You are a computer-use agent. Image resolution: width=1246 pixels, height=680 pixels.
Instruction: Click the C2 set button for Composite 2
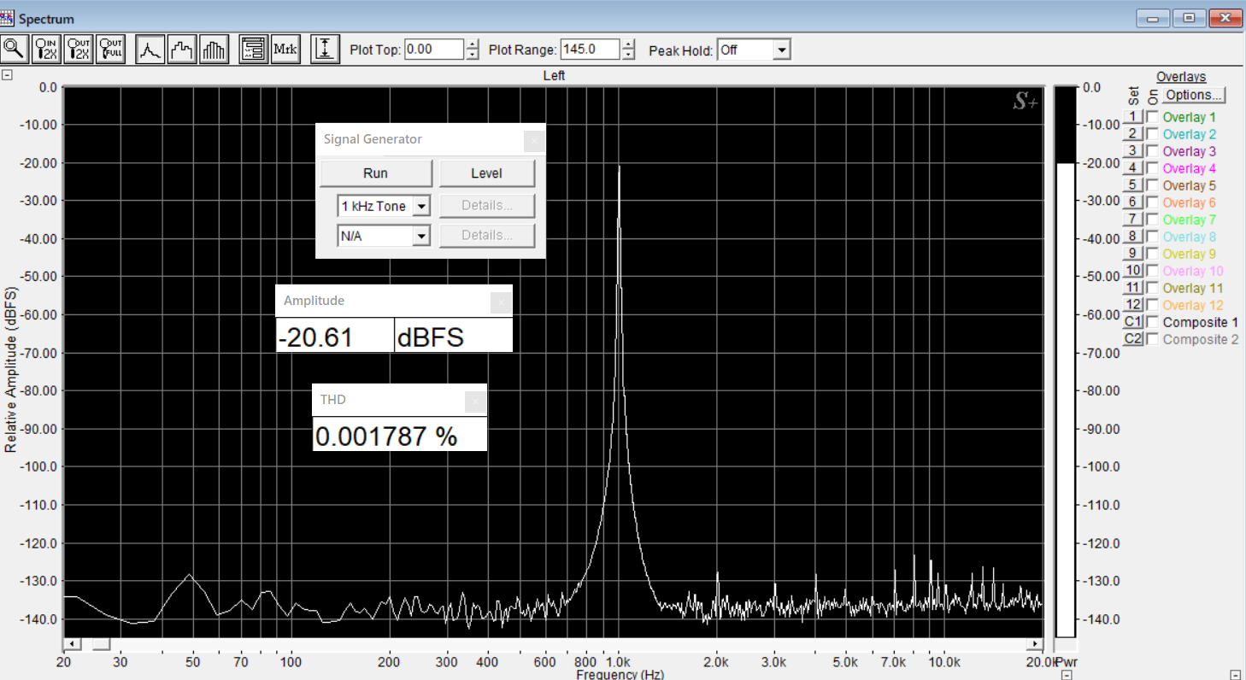coord(1132,339)
